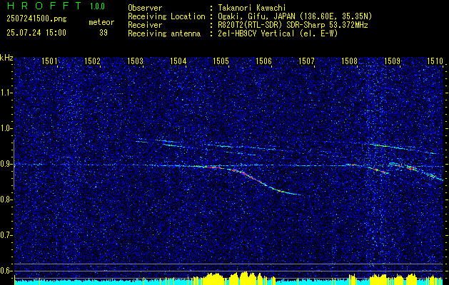
Task: Click the 0.9 frequency axis label
Action: [x=6, y=164]
